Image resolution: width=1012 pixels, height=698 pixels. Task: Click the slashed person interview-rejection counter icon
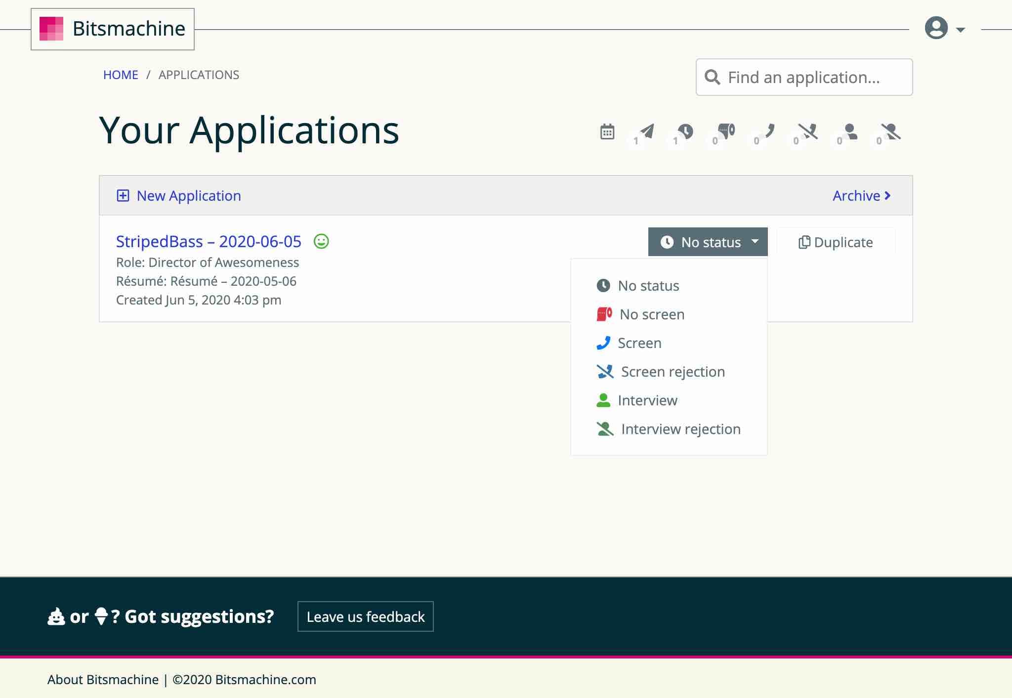pos(891,131)
